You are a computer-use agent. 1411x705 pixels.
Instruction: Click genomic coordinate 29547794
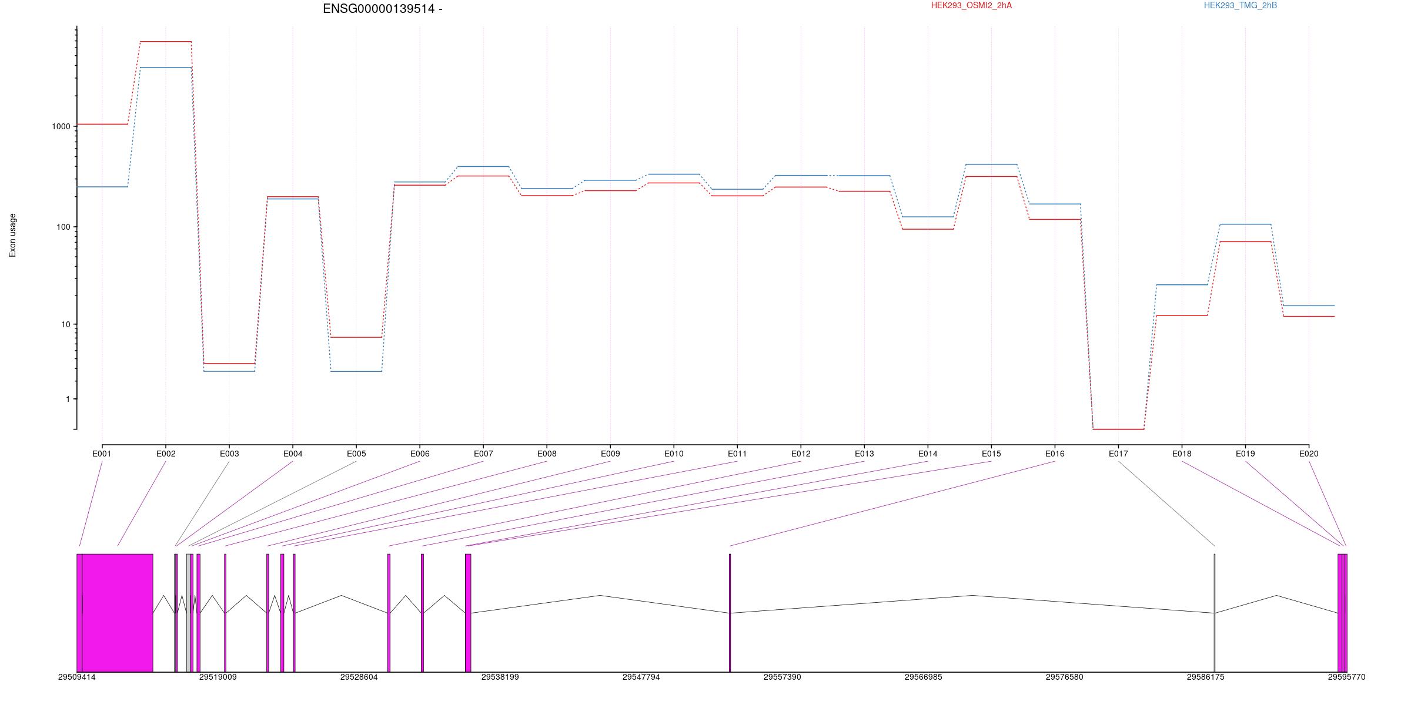pos(641,677)
